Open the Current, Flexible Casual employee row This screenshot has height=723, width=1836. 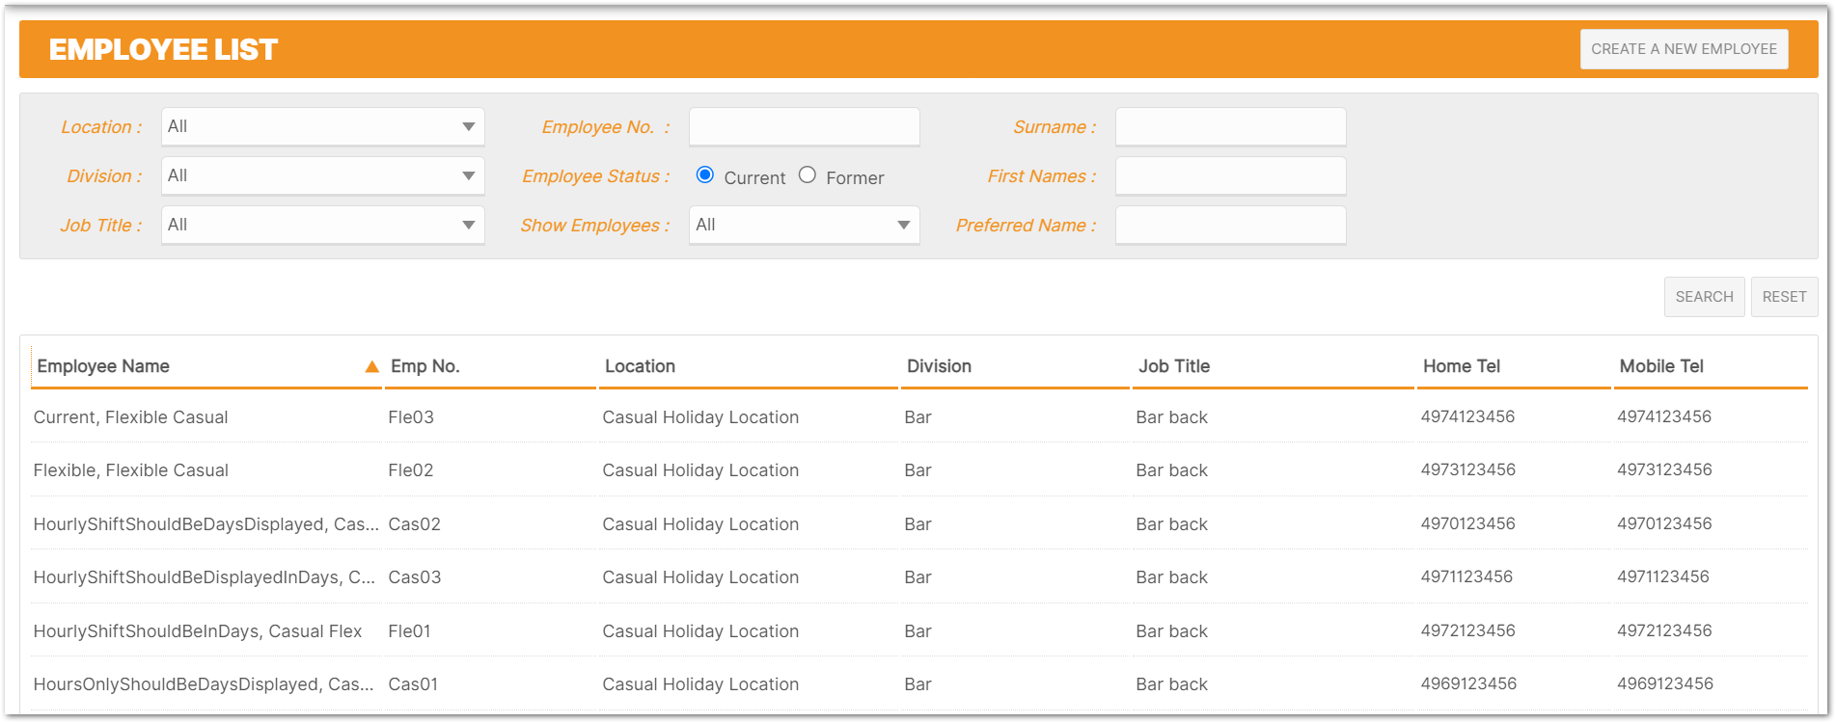coord(131,417)
